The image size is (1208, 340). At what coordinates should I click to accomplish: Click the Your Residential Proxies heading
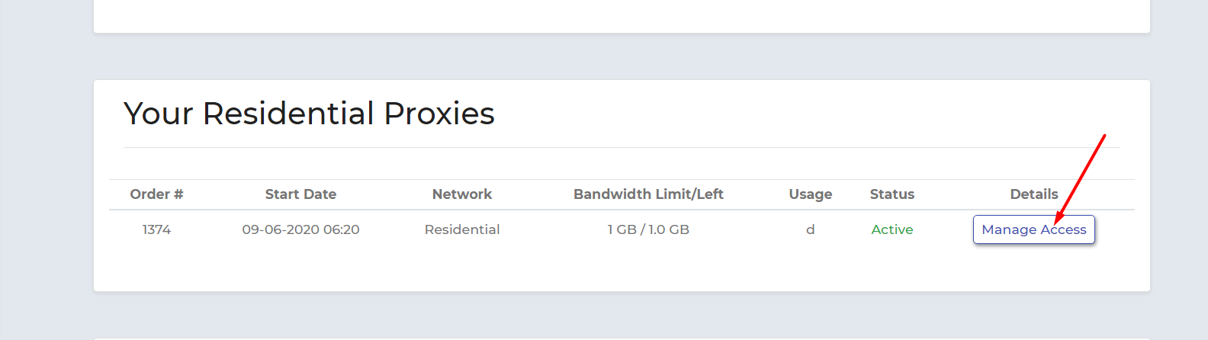pyautogui.click(x=309, y=114)
